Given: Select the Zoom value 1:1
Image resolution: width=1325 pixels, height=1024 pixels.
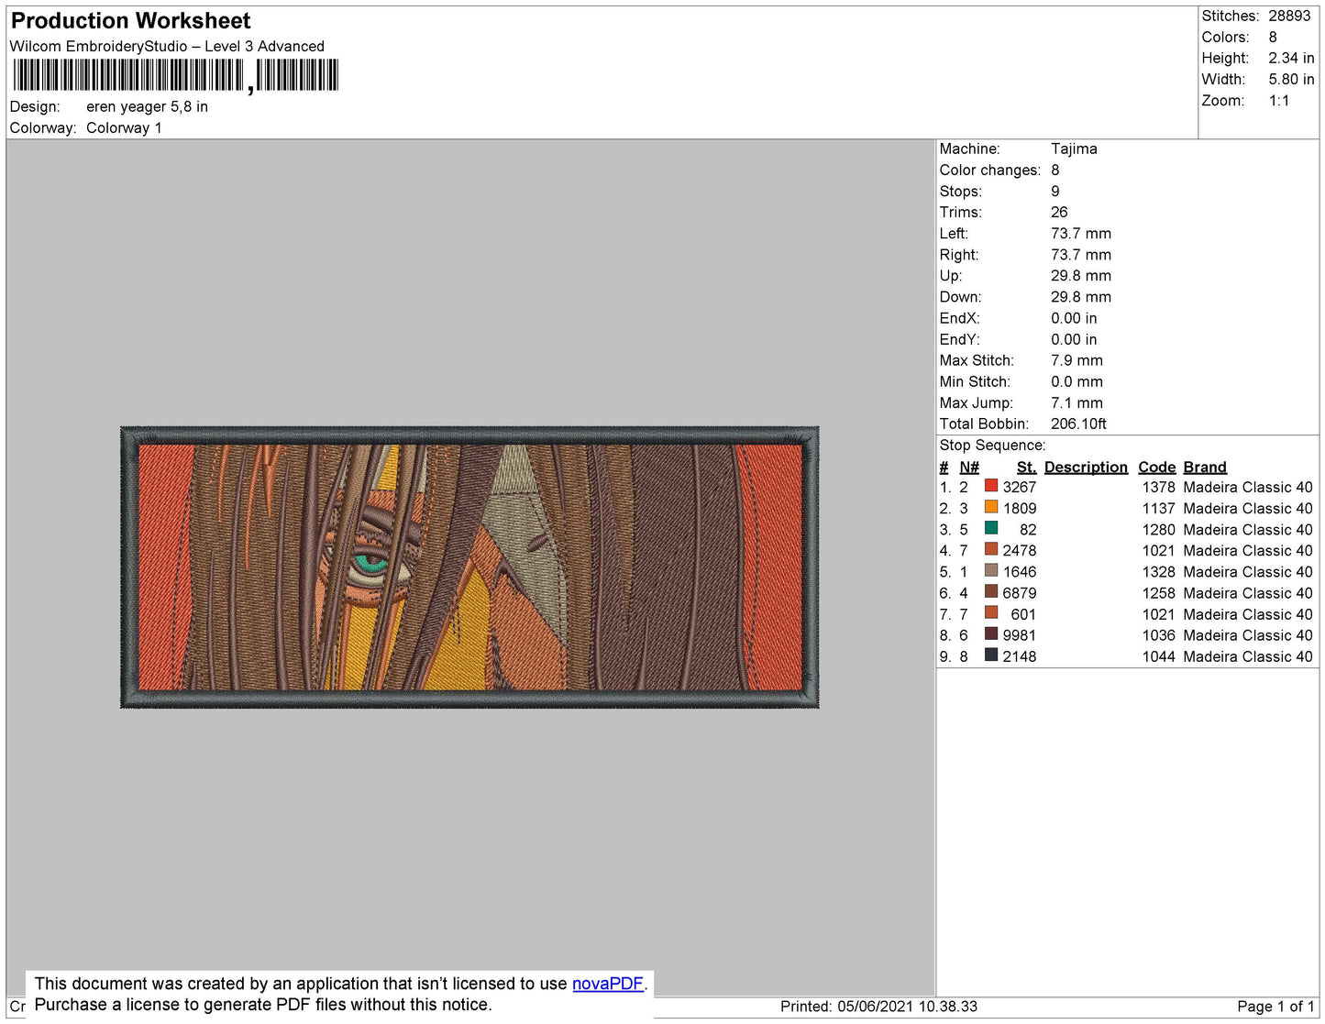Looking at the screenshot, I should [x=1279, y=101].
